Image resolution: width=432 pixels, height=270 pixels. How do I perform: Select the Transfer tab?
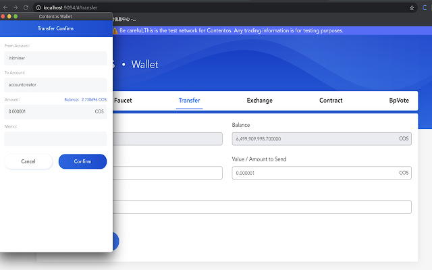point(189,101)
